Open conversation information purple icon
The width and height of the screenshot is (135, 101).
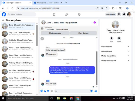[94, 22]
